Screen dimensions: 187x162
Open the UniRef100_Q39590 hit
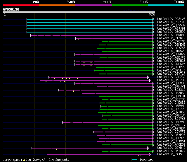pyautogui.click(x=171, y=32)
